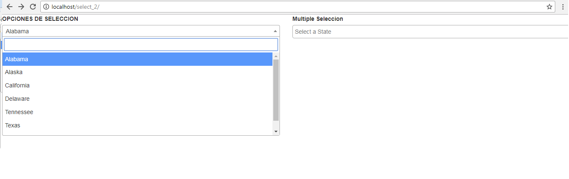The height and width of the screenshot is (179, 569).
Task: Pick California in the dropdown list
Action: tap(137, 86)
